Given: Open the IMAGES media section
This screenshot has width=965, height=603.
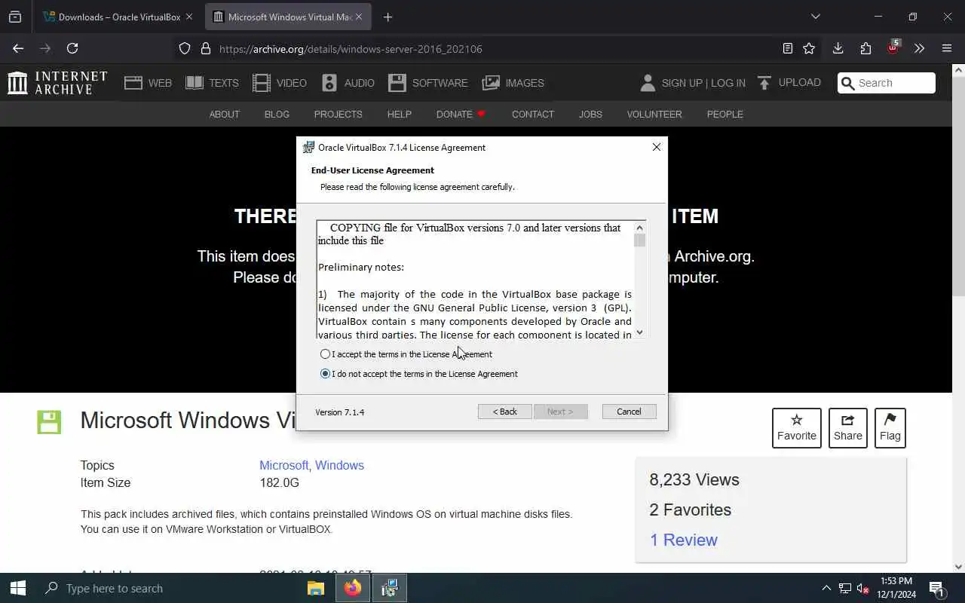Looking at the screenshot, I should pyautogui.click(x=513, y=83).
